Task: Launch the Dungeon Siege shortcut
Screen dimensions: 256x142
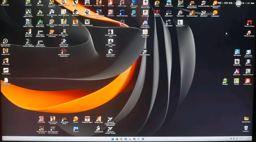Action: pos(99,119)
